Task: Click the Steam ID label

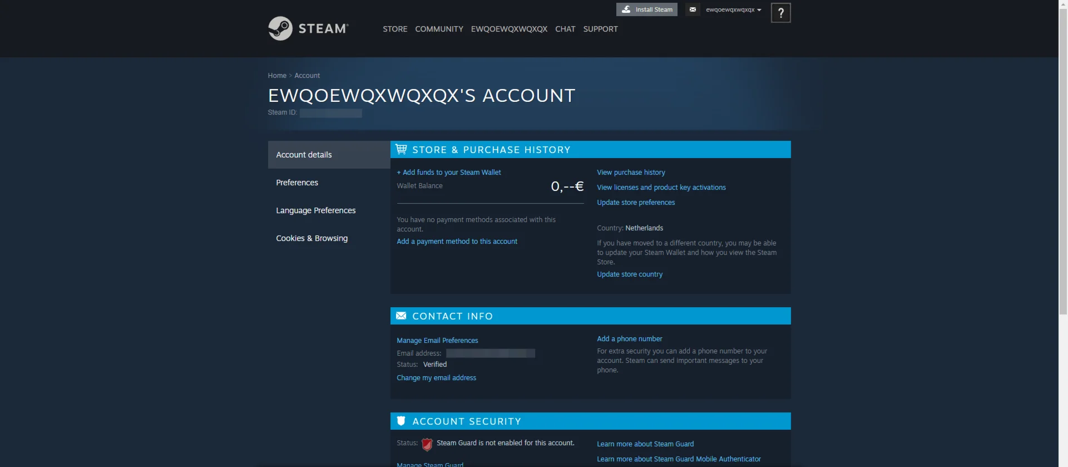Action: point(283,112)
